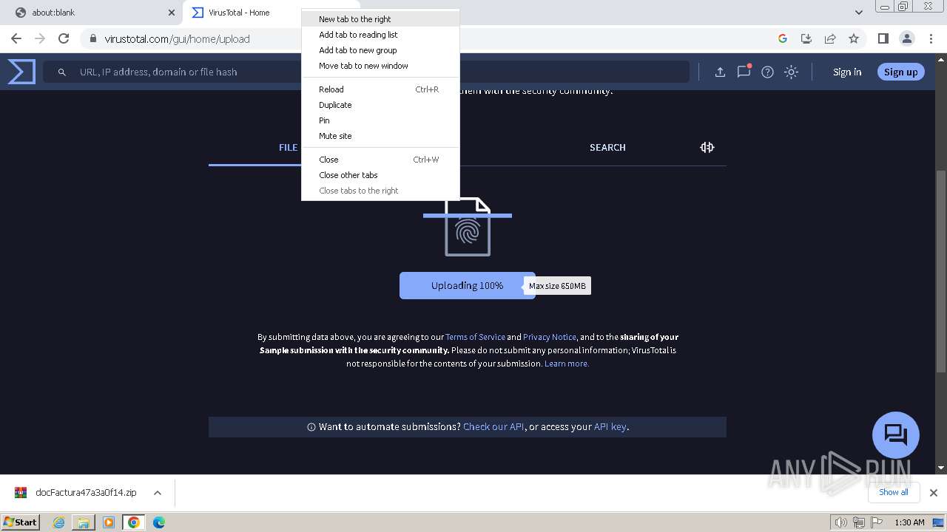Reload the page with the refresh icon
This screenshot has height=532, width=947.
click(64, 38)
